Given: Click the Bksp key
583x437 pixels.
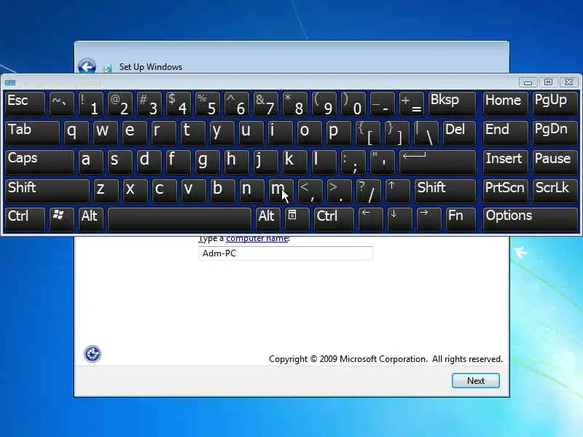Looking at the screenshot, I should [452, 103].
